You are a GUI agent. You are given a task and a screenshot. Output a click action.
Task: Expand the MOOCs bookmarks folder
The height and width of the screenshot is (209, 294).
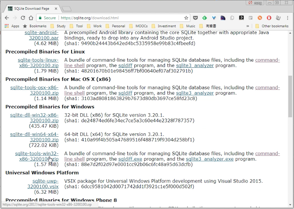138,26
